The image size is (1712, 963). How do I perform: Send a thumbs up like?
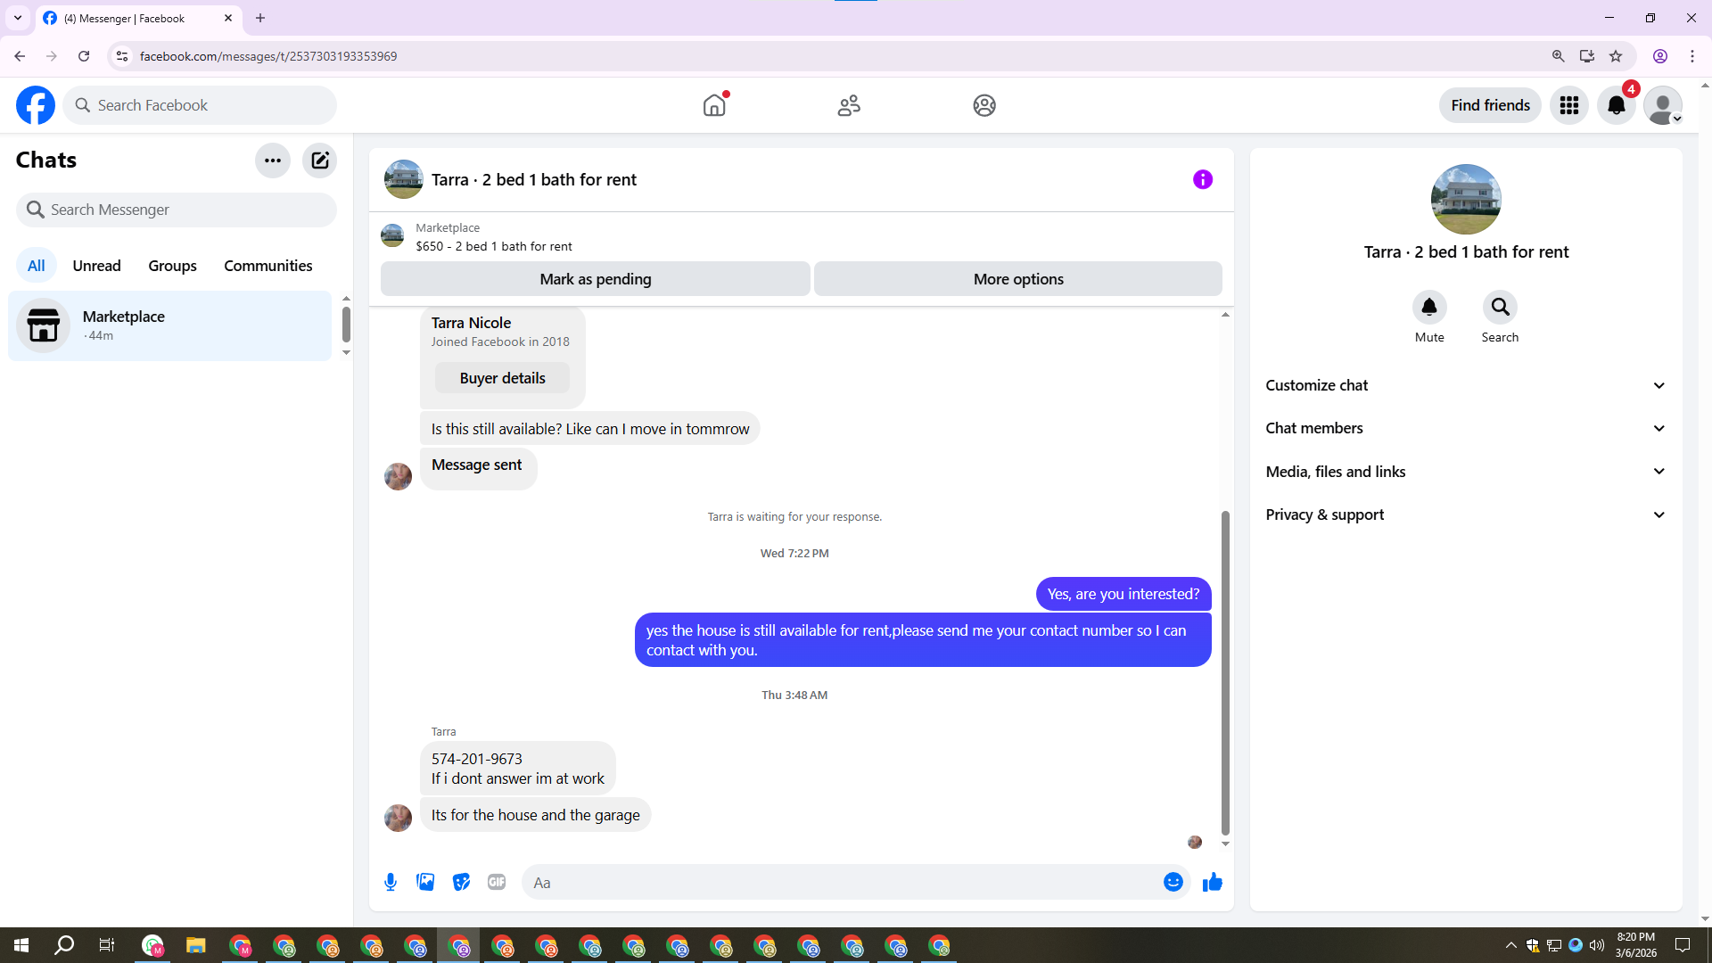point(1212,882)
